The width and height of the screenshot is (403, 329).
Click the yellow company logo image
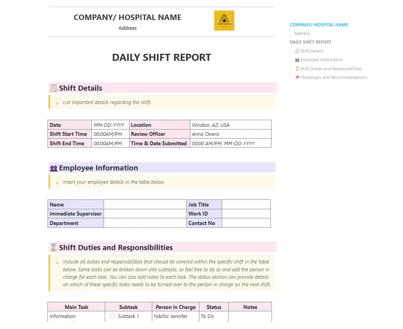point(224,20)
